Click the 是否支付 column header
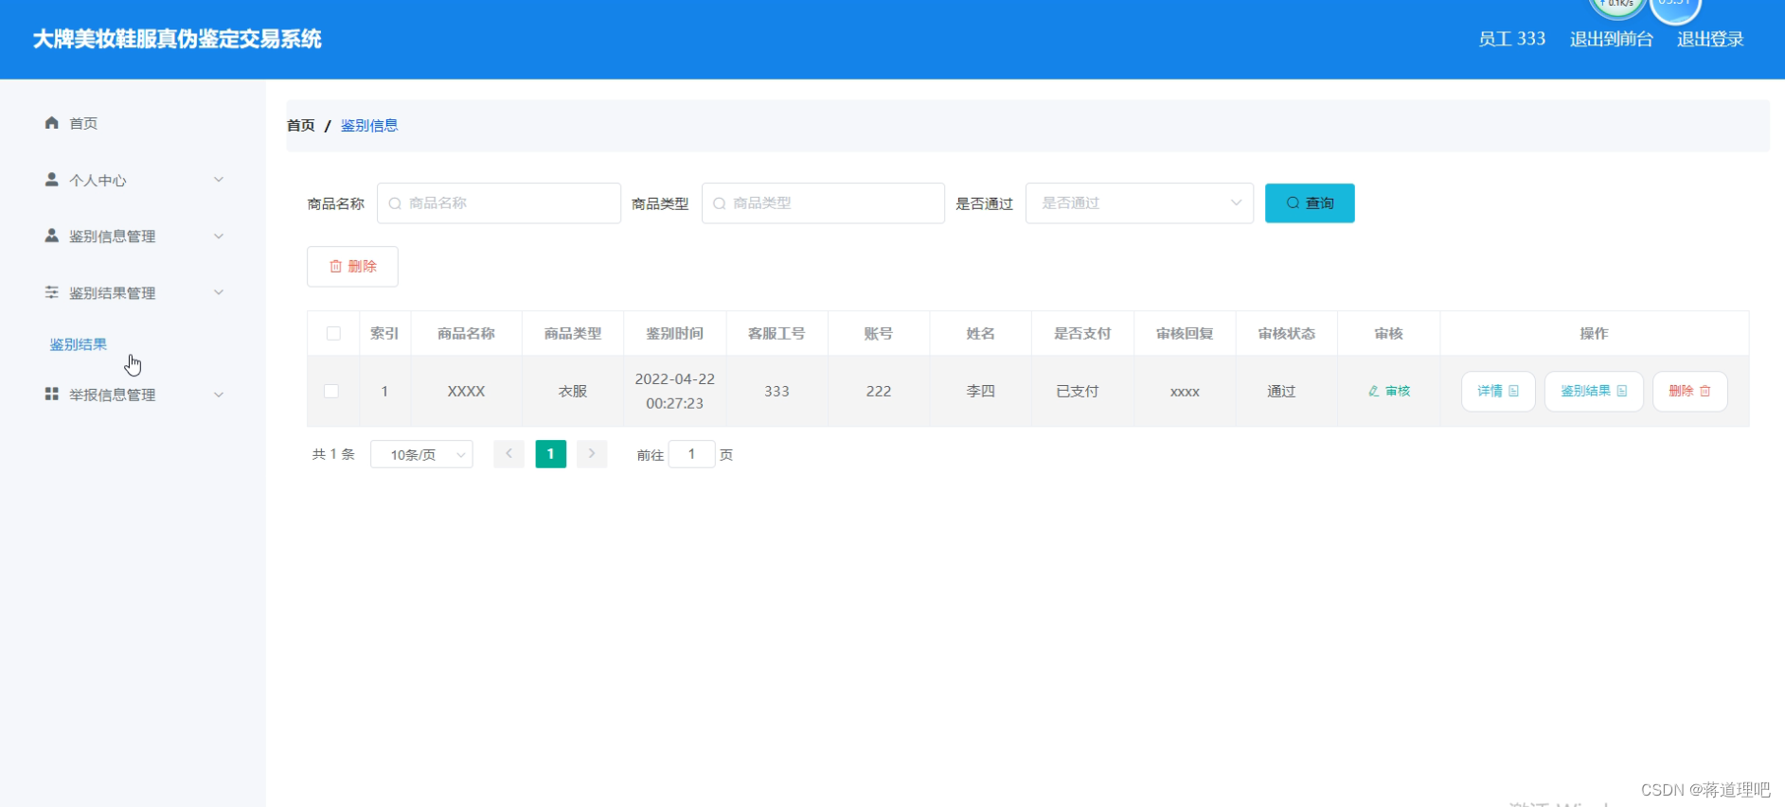The width and height of the screenshot is (1785, 807). pos(1082,333)
